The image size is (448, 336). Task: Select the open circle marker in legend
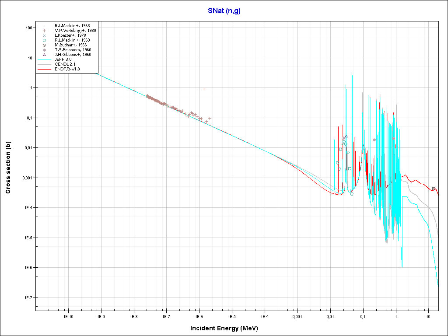[45, 40]
